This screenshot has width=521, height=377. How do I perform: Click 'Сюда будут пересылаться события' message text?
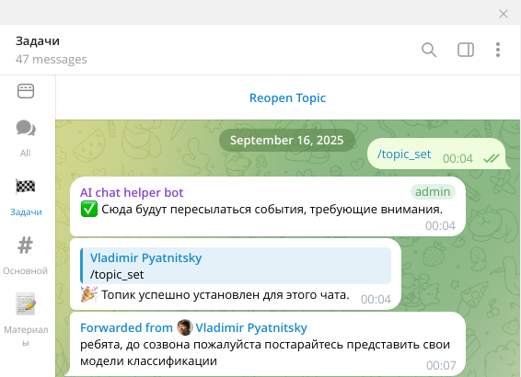click(203, 210)
